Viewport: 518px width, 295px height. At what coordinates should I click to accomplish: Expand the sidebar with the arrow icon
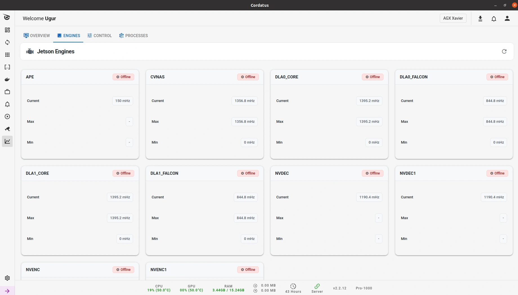(x=7, y=291)
